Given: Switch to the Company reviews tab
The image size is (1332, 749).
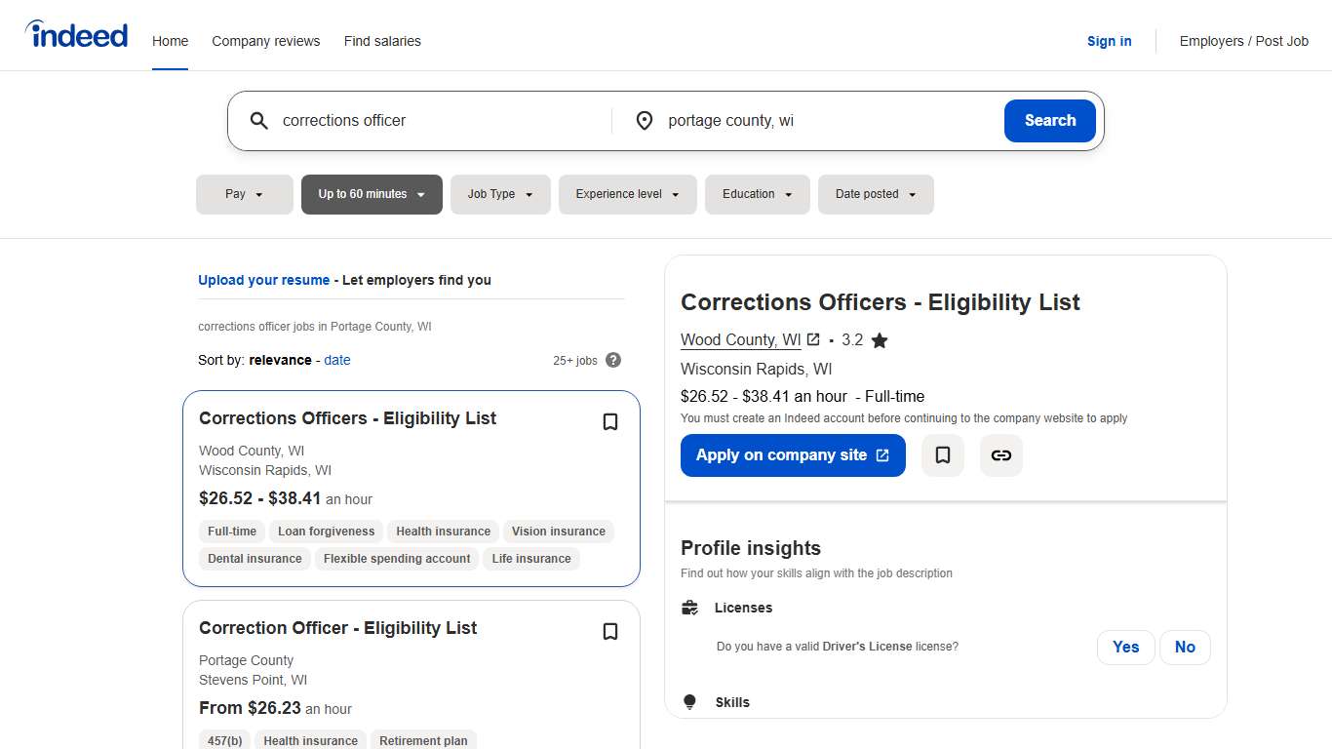Looking at the screenshot, I should pyautogui.click(x=265, y=41).
